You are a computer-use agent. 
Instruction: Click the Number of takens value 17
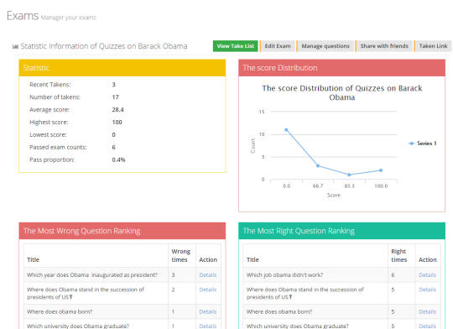pyautogui.click(x=115, y=97)
